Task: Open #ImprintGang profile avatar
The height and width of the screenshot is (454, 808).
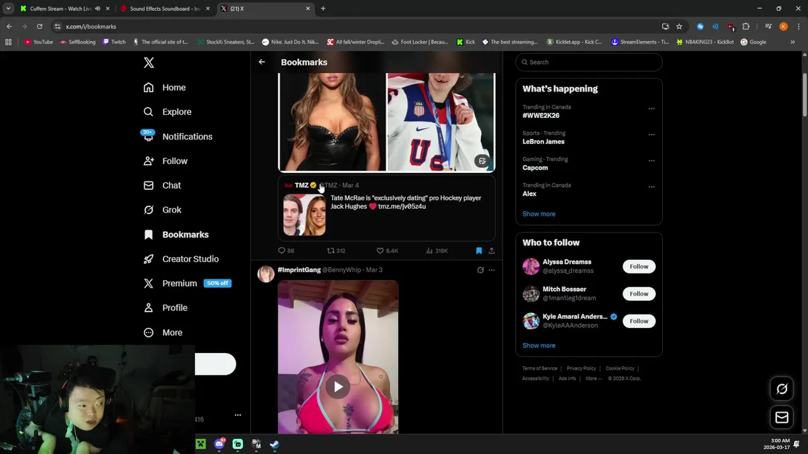Action: [266, 274]
